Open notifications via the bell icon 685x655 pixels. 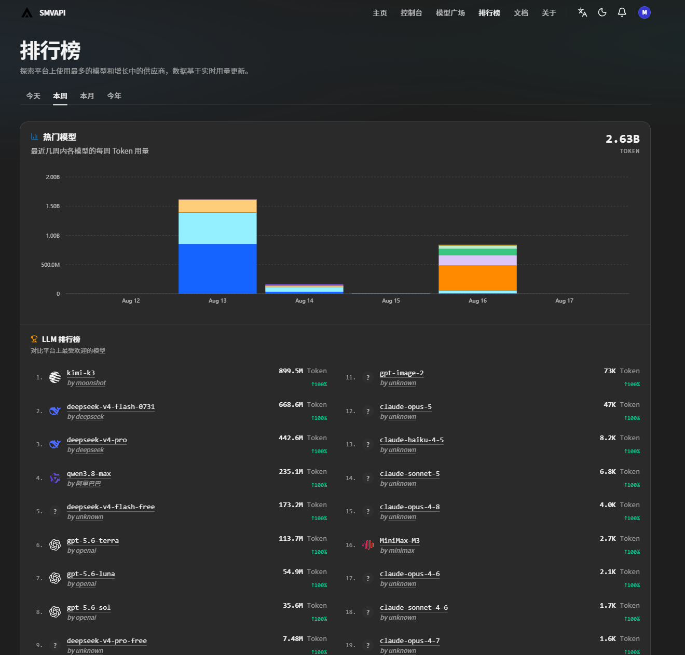pyautogui.click(x=622, y=12)
